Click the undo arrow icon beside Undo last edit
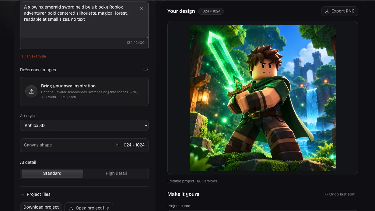This screenshot has width=375, height=211. point(326,194)
